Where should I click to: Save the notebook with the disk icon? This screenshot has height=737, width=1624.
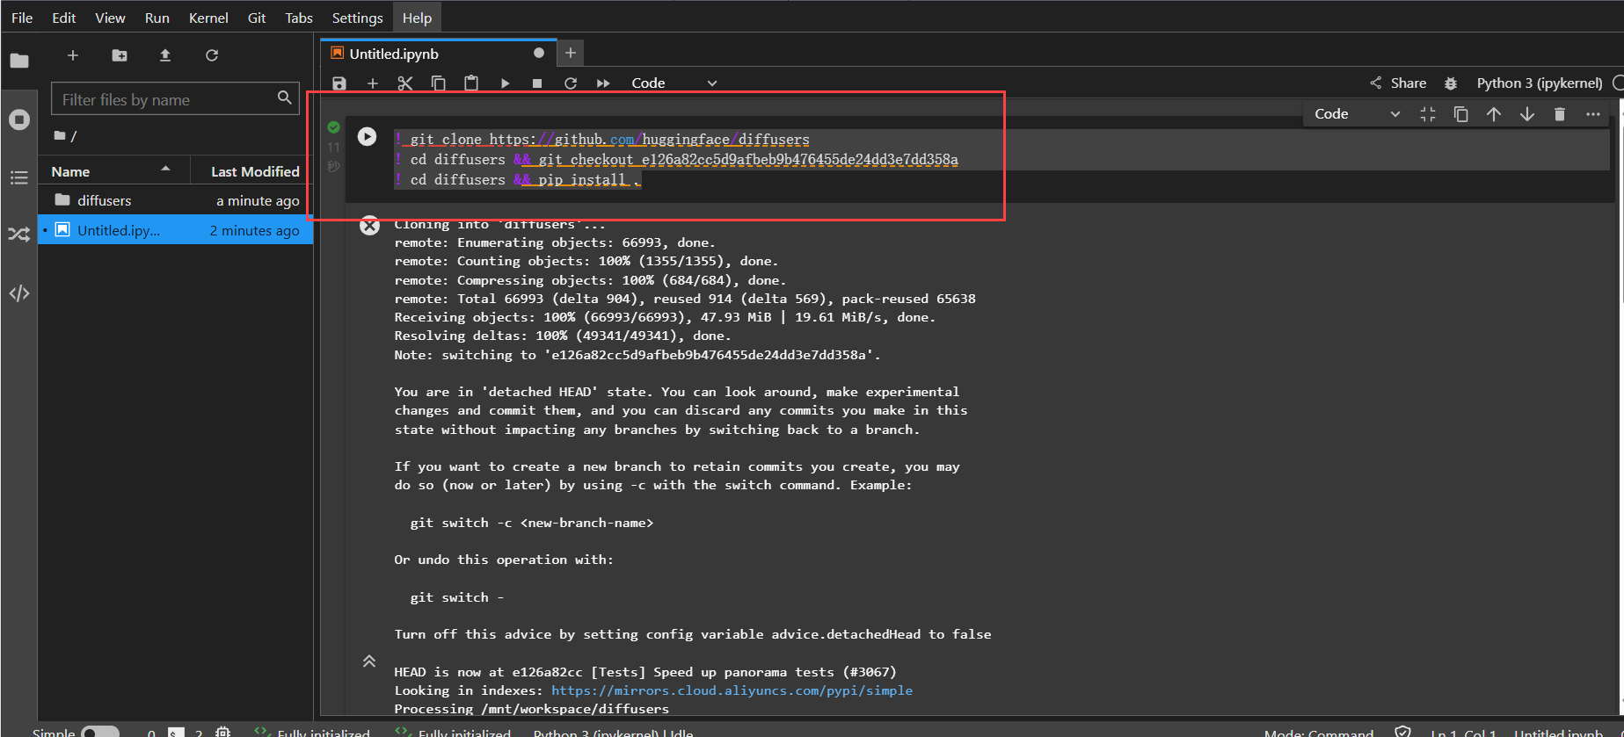[339, 83]
